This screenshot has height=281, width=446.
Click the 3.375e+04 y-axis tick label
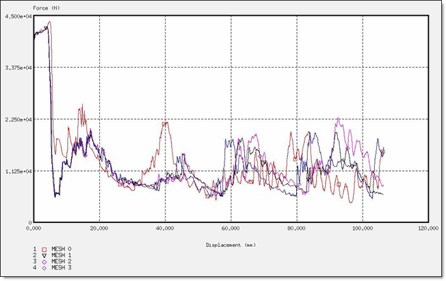[x=15, y=68]
